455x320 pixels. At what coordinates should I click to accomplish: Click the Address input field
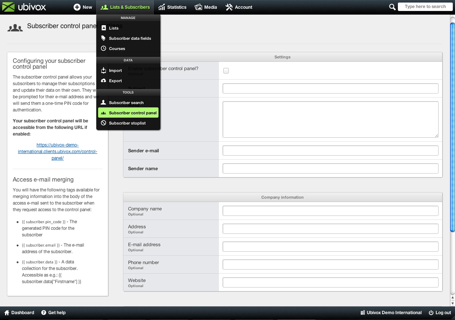coord(331,229)
